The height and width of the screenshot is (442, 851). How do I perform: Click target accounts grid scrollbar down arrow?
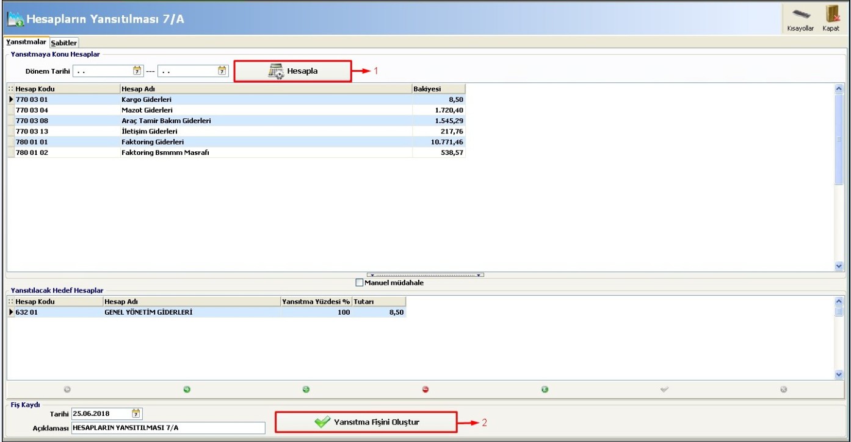838,375
